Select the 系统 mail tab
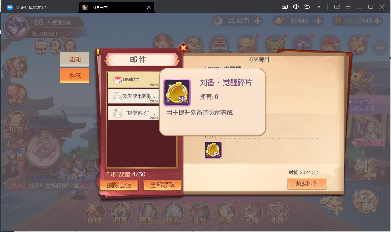391x232 pixels. pyautogui.click(x=74, y=75)
